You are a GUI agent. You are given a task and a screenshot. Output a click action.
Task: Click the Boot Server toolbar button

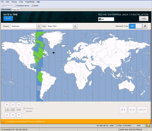tap(7, 5)
